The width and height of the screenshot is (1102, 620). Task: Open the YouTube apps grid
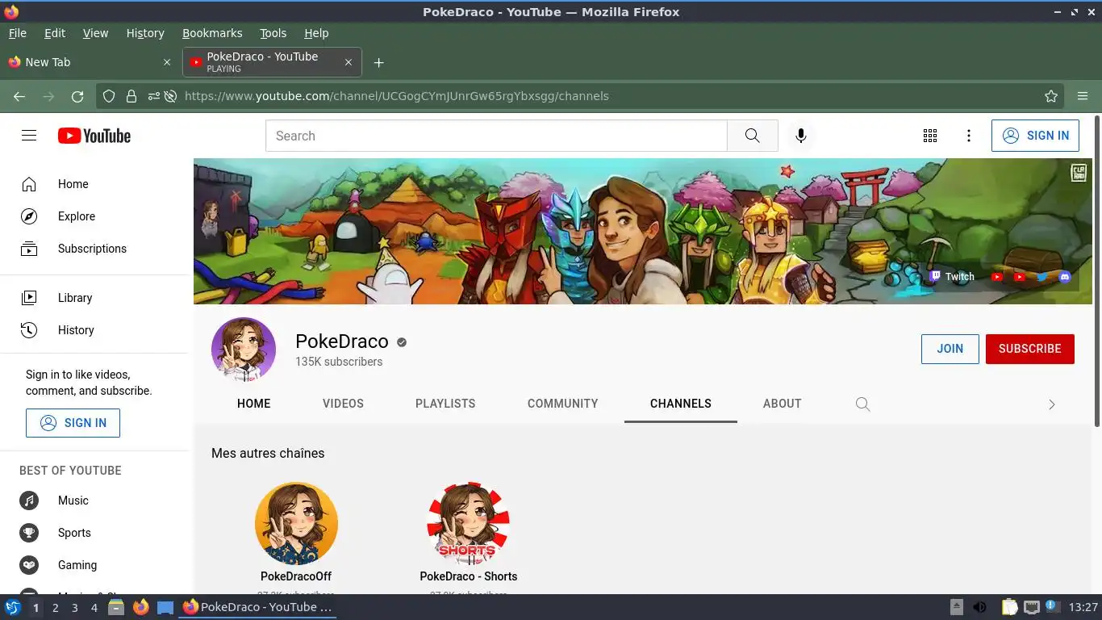pyautogui.click(x=930, y=136)
